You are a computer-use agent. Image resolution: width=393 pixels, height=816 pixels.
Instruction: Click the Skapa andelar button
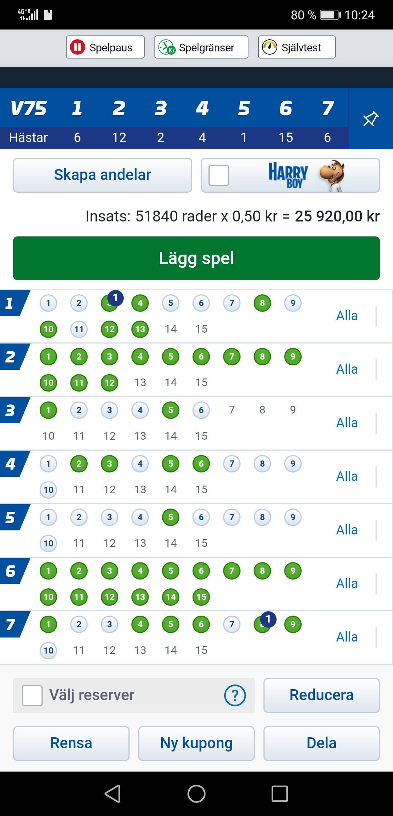103,175
